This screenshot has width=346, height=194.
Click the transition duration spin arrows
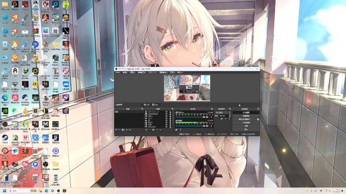[x=230, y=116]
